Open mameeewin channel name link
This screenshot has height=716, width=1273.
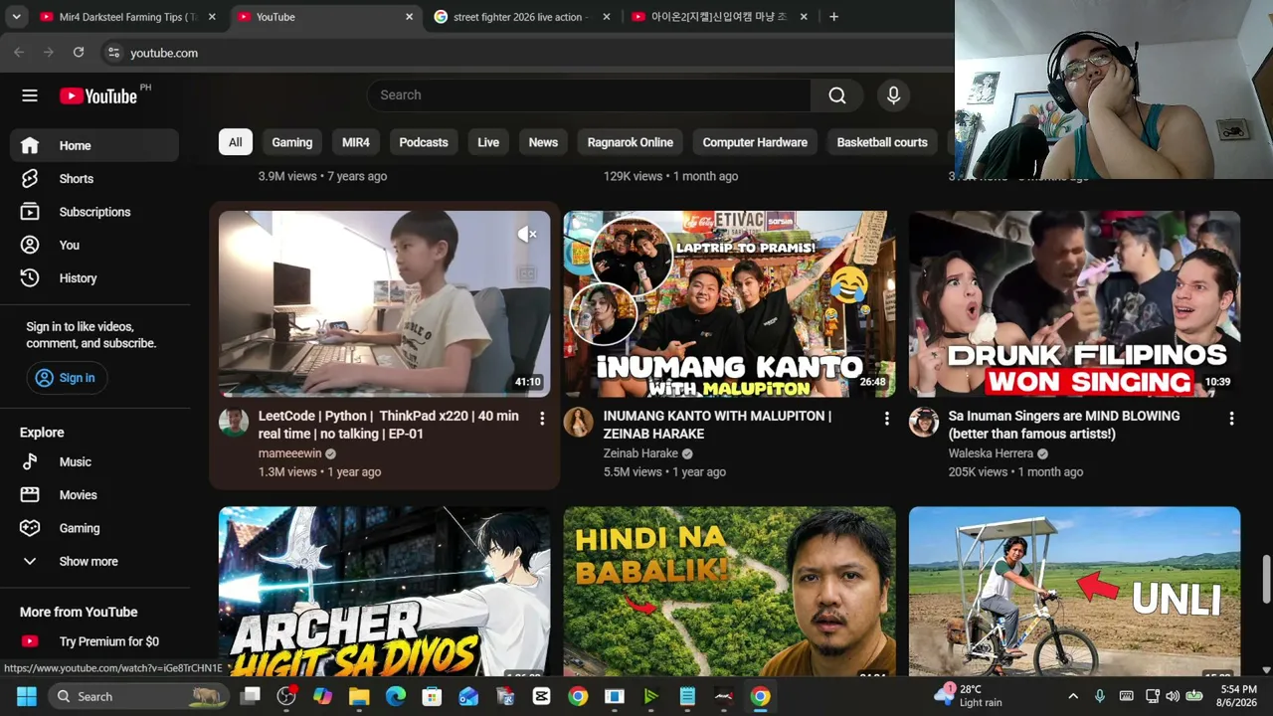(x=290, y=453)
